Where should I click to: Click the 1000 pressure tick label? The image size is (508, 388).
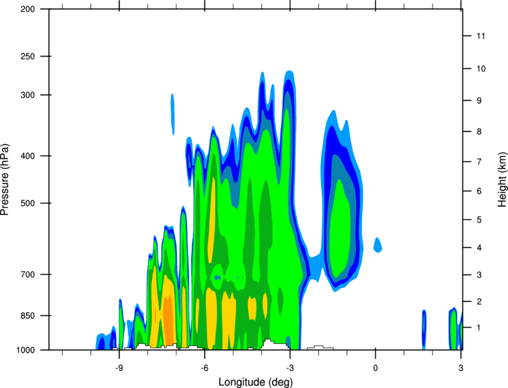point(26,350)
